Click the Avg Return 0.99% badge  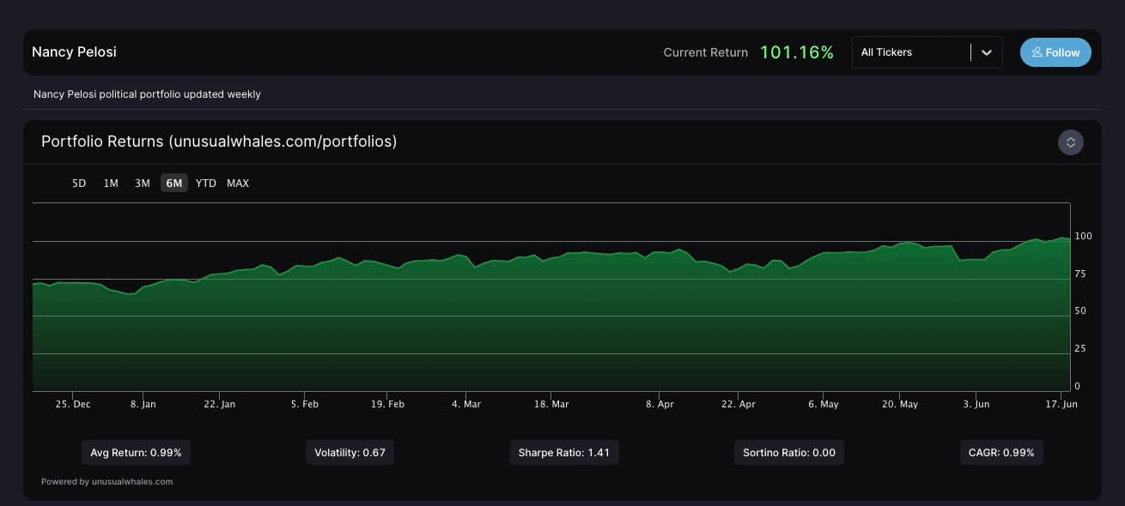136,452
